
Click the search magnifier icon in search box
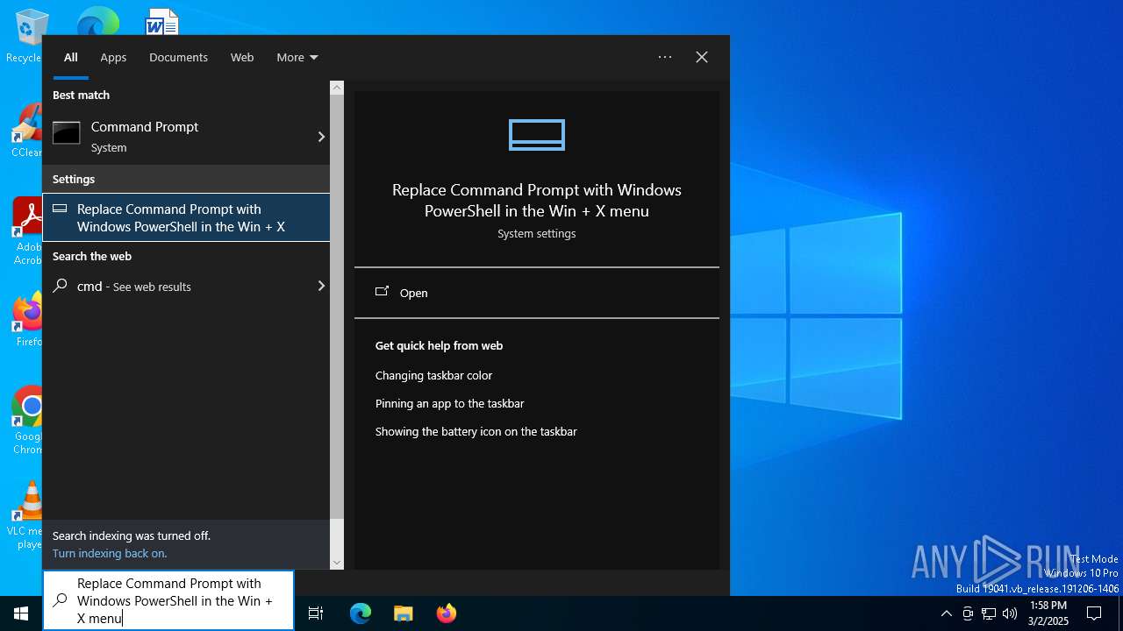click(61, 600)
